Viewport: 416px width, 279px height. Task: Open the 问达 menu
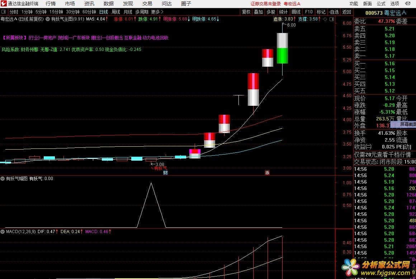(167, 4)
